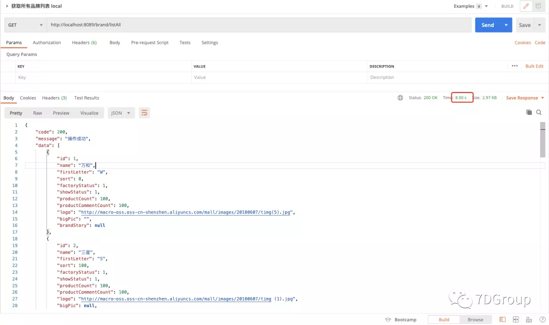Image resolution: width=549 pixels, height=325 pixels.
Task: Open the GET method dropdown
Action: click(x=25, y=25)
